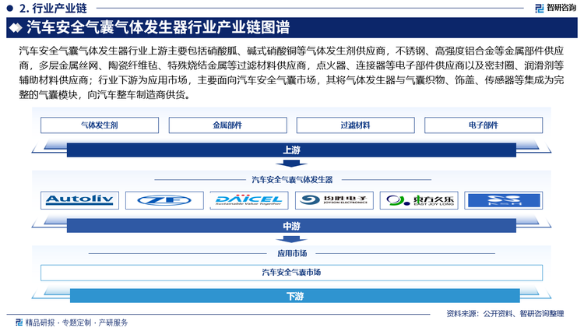Click the Daicel company logo
Image resolution: width=584 pixels, height=328 pixels.
pos(249,200)
